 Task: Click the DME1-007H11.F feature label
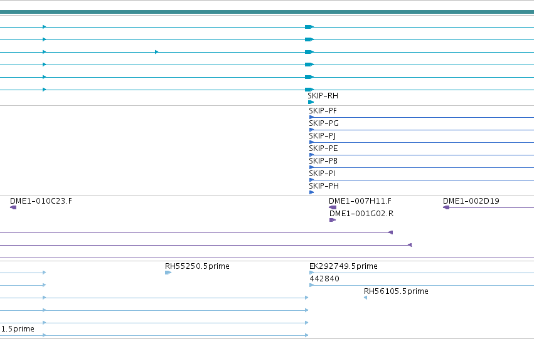coord(360,201)
